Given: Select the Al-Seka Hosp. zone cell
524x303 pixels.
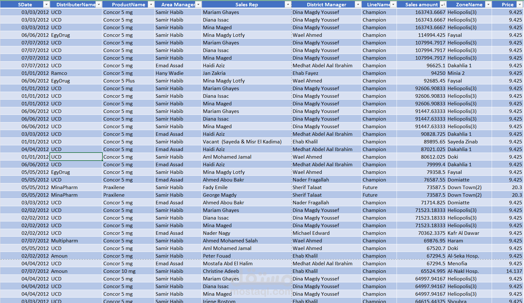Looking at the screenshot, I should (x=469, y=256).
